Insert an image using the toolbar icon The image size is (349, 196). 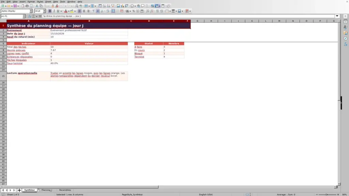pos(118,6)
